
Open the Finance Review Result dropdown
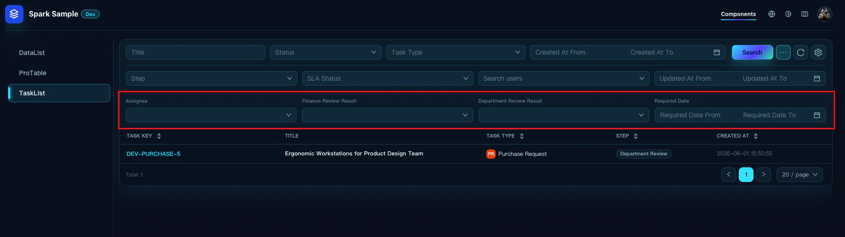388,115
